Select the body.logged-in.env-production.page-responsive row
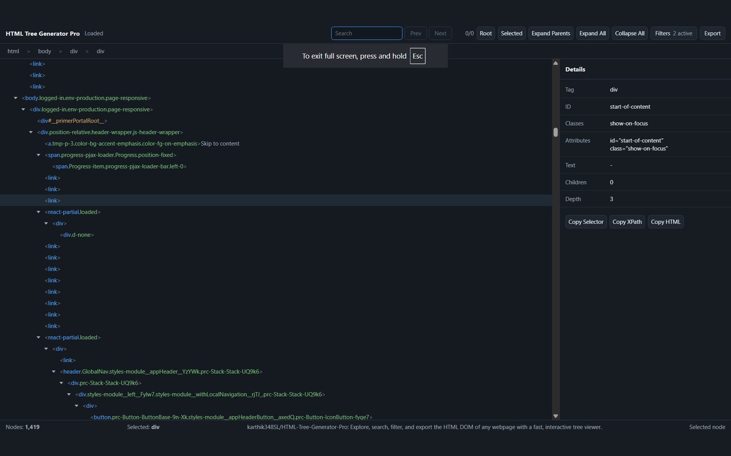 (x=276, y=98)
